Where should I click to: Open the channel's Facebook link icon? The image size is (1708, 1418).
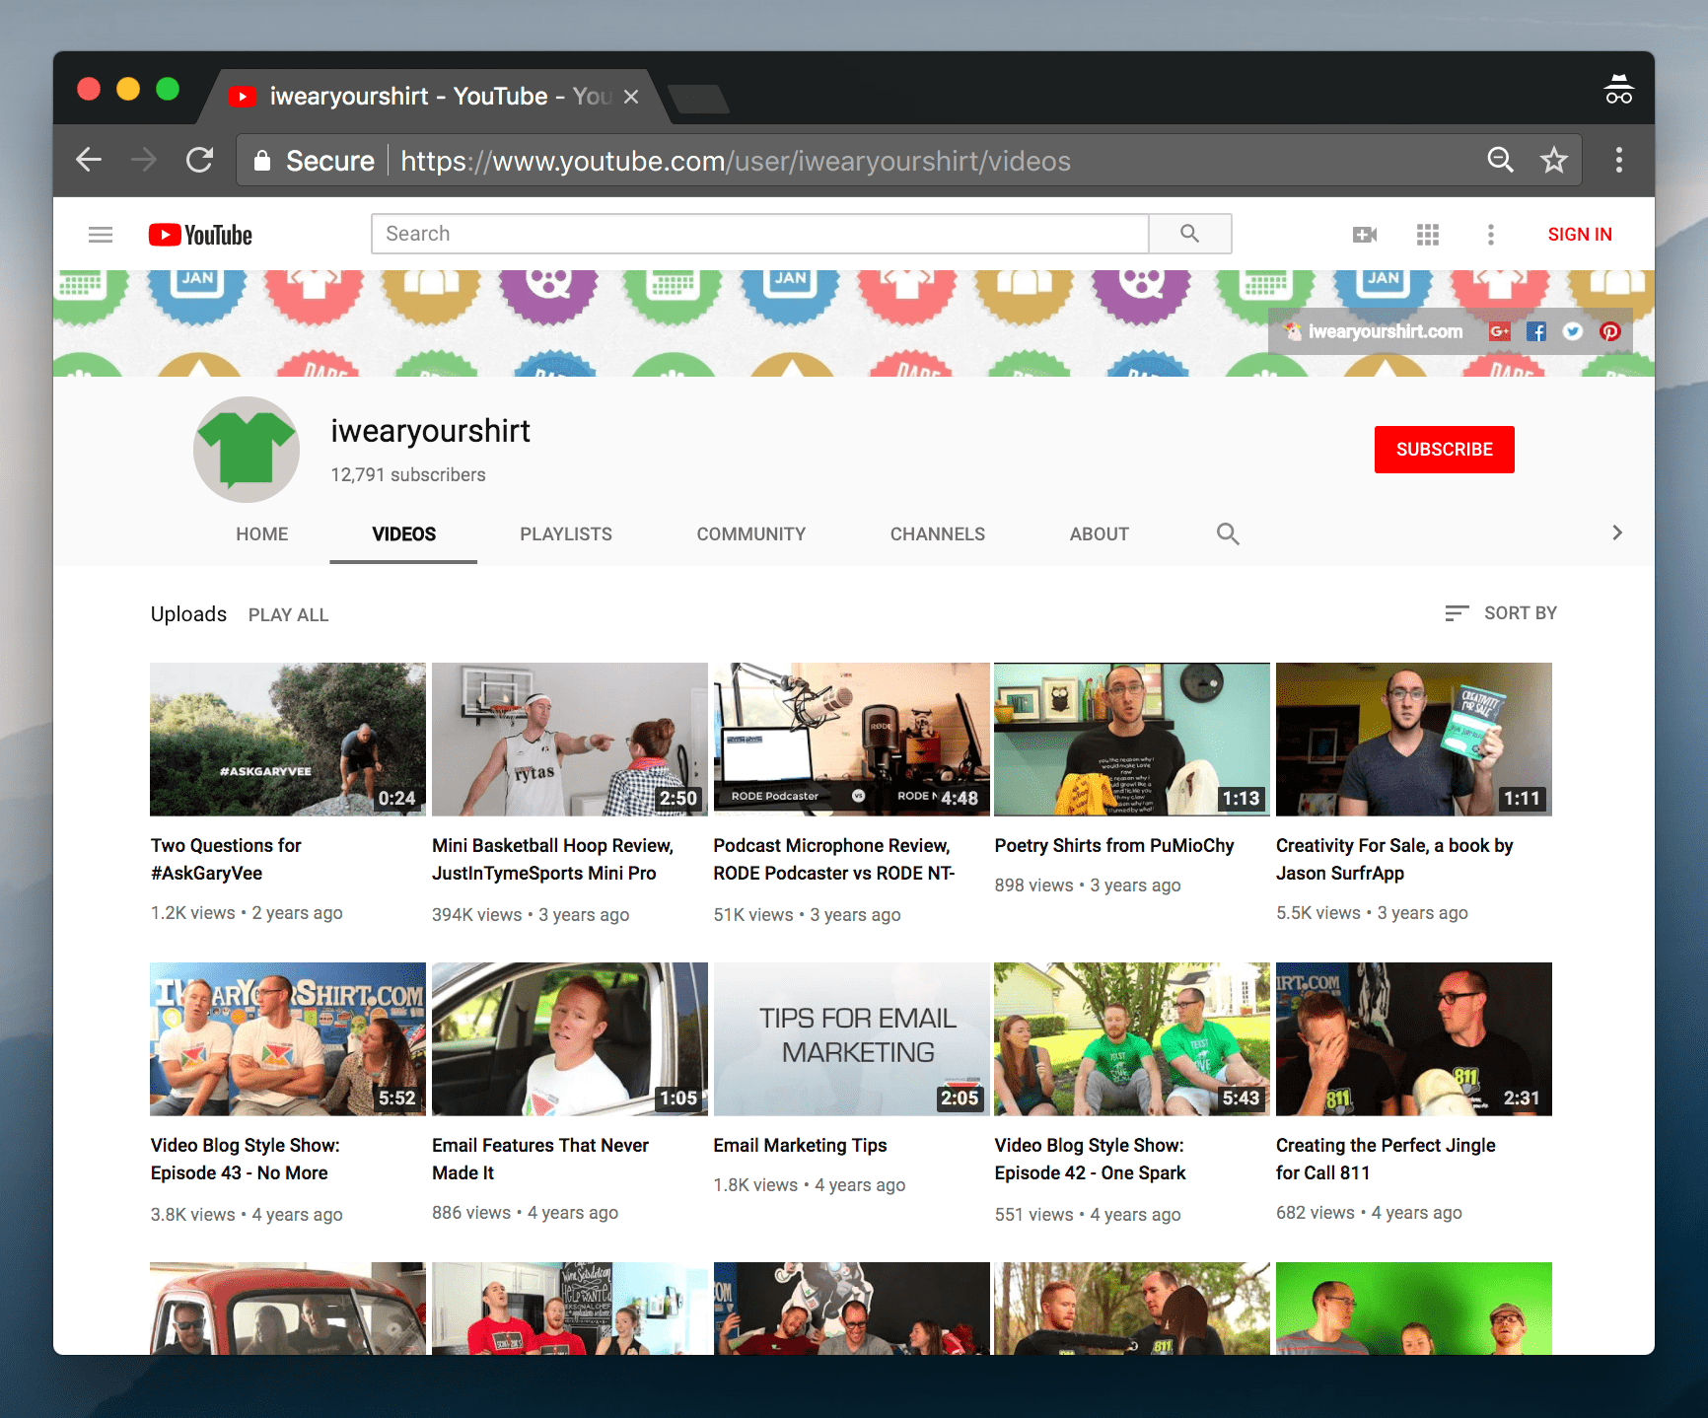[1536, 331]
